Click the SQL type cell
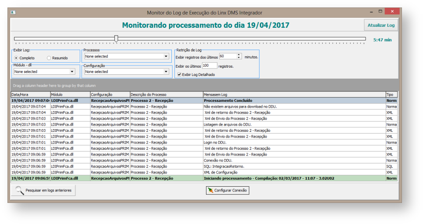Screen dimensions: 423x224 (x=391, y=166)
